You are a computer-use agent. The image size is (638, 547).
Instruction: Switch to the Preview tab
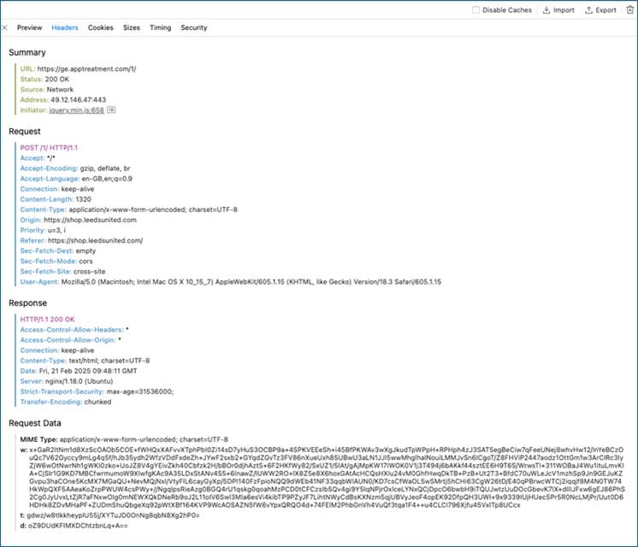tap(29, 27)
